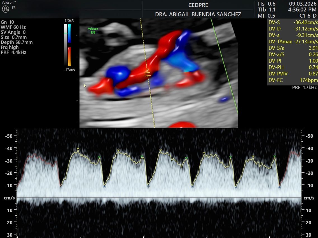Screen dimensions: 318x238
Task: Click the yellow focus arrowhead left of image
Action: (85, 86)
